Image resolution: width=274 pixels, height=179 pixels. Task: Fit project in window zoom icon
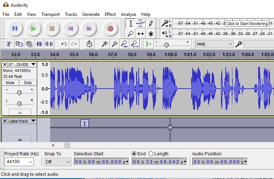tap(135, 44)
